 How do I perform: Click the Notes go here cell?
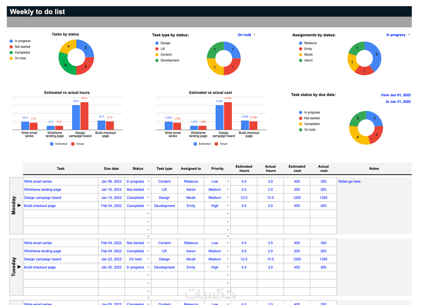(x=349, y=181)
